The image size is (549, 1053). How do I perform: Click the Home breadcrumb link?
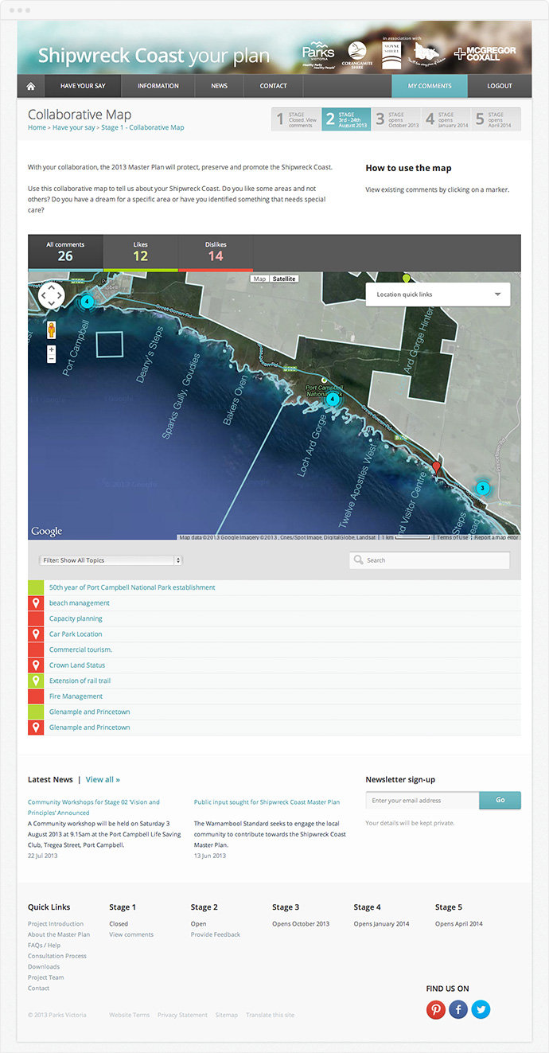click(37, 127)
